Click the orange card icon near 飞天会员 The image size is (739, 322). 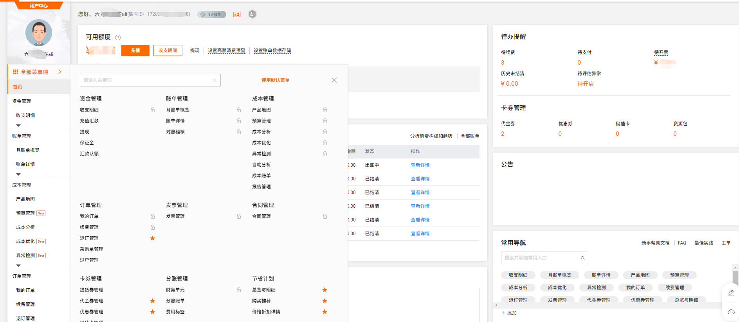(237, 14)
